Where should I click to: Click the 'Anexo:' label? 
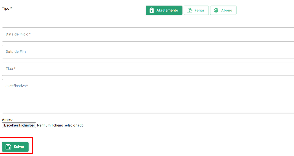pyautogui.click(x=8, y=120)
